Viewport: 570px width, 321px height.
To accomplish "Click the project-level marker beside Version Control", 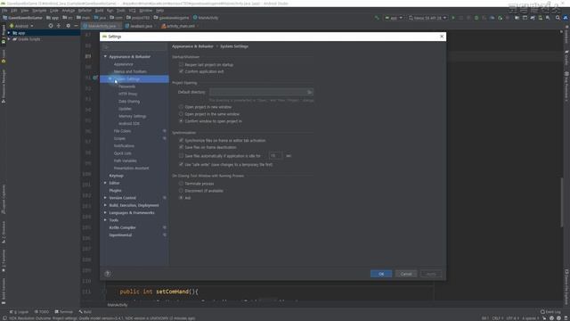I will 164,198.
